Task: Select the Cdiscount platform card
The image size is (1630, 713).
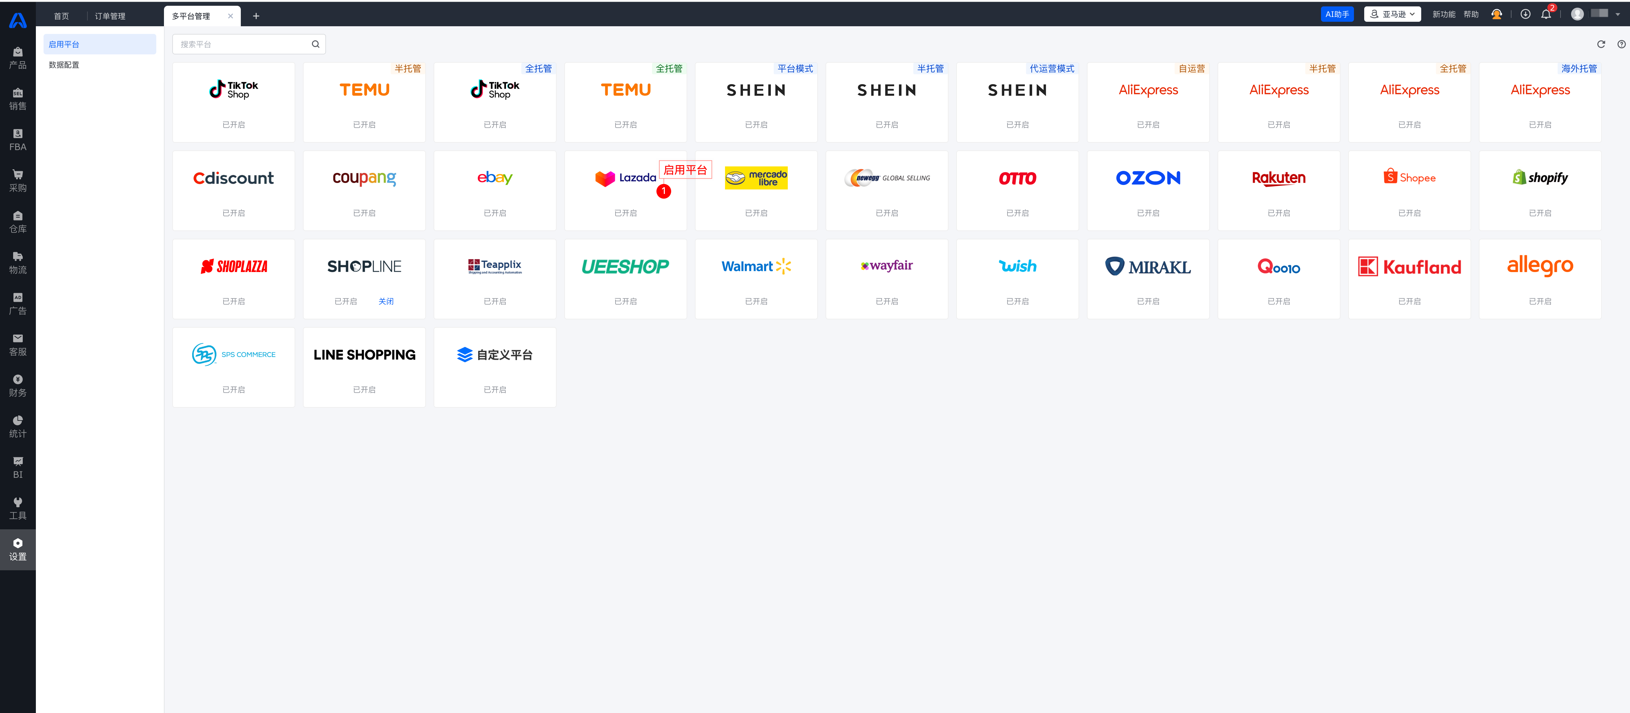Action: point(233,190)
